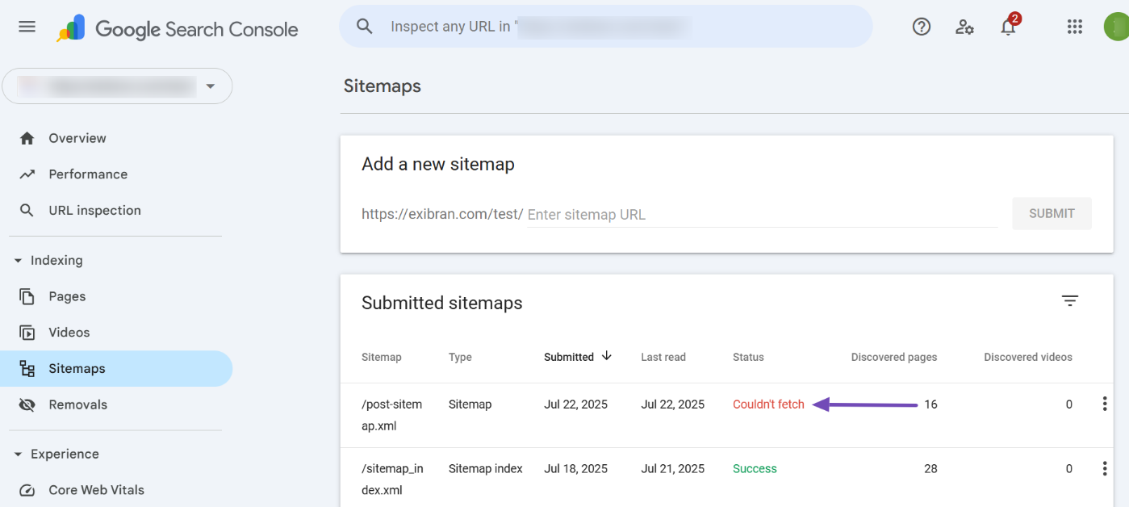Open users and settings icon
The width and height of the screenshot is (1129, 507).
click(964, 27)
